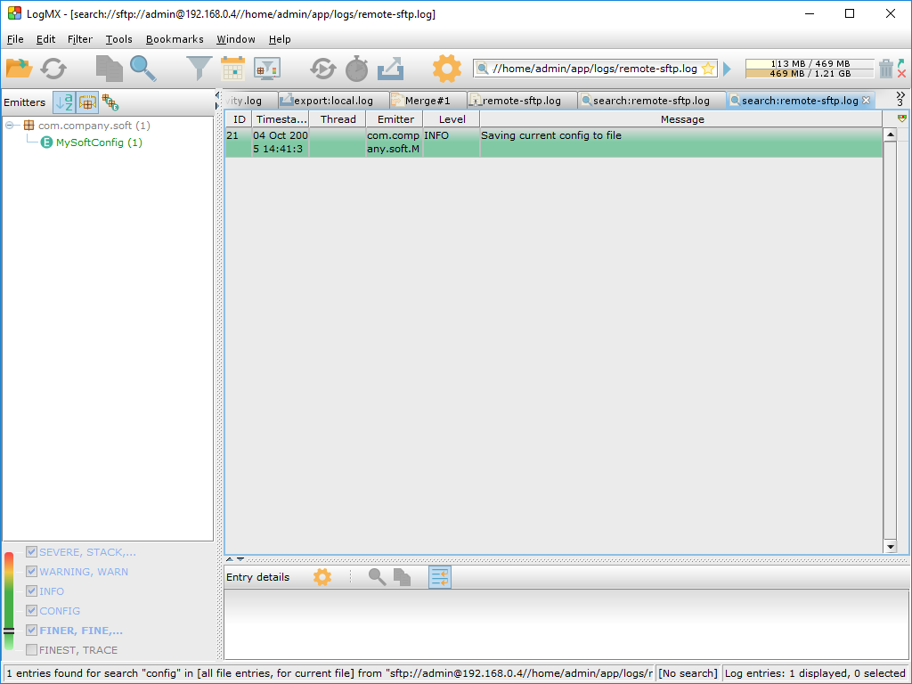Image resolution: width=912 pixels, height=684 pixels.
Task: Select entry 'Saving current config to file'
Action: (x=554, y=142)
